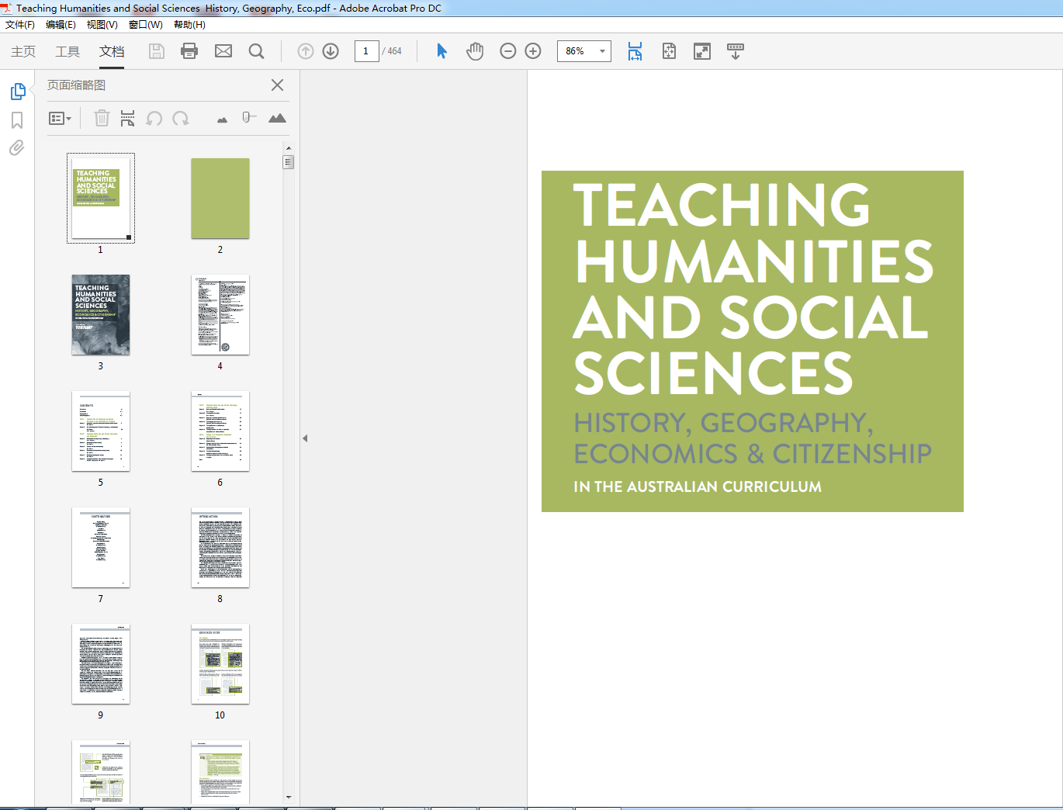Click the Insert/extract pages icon in thumbnails panel

[x=127, y=118]
